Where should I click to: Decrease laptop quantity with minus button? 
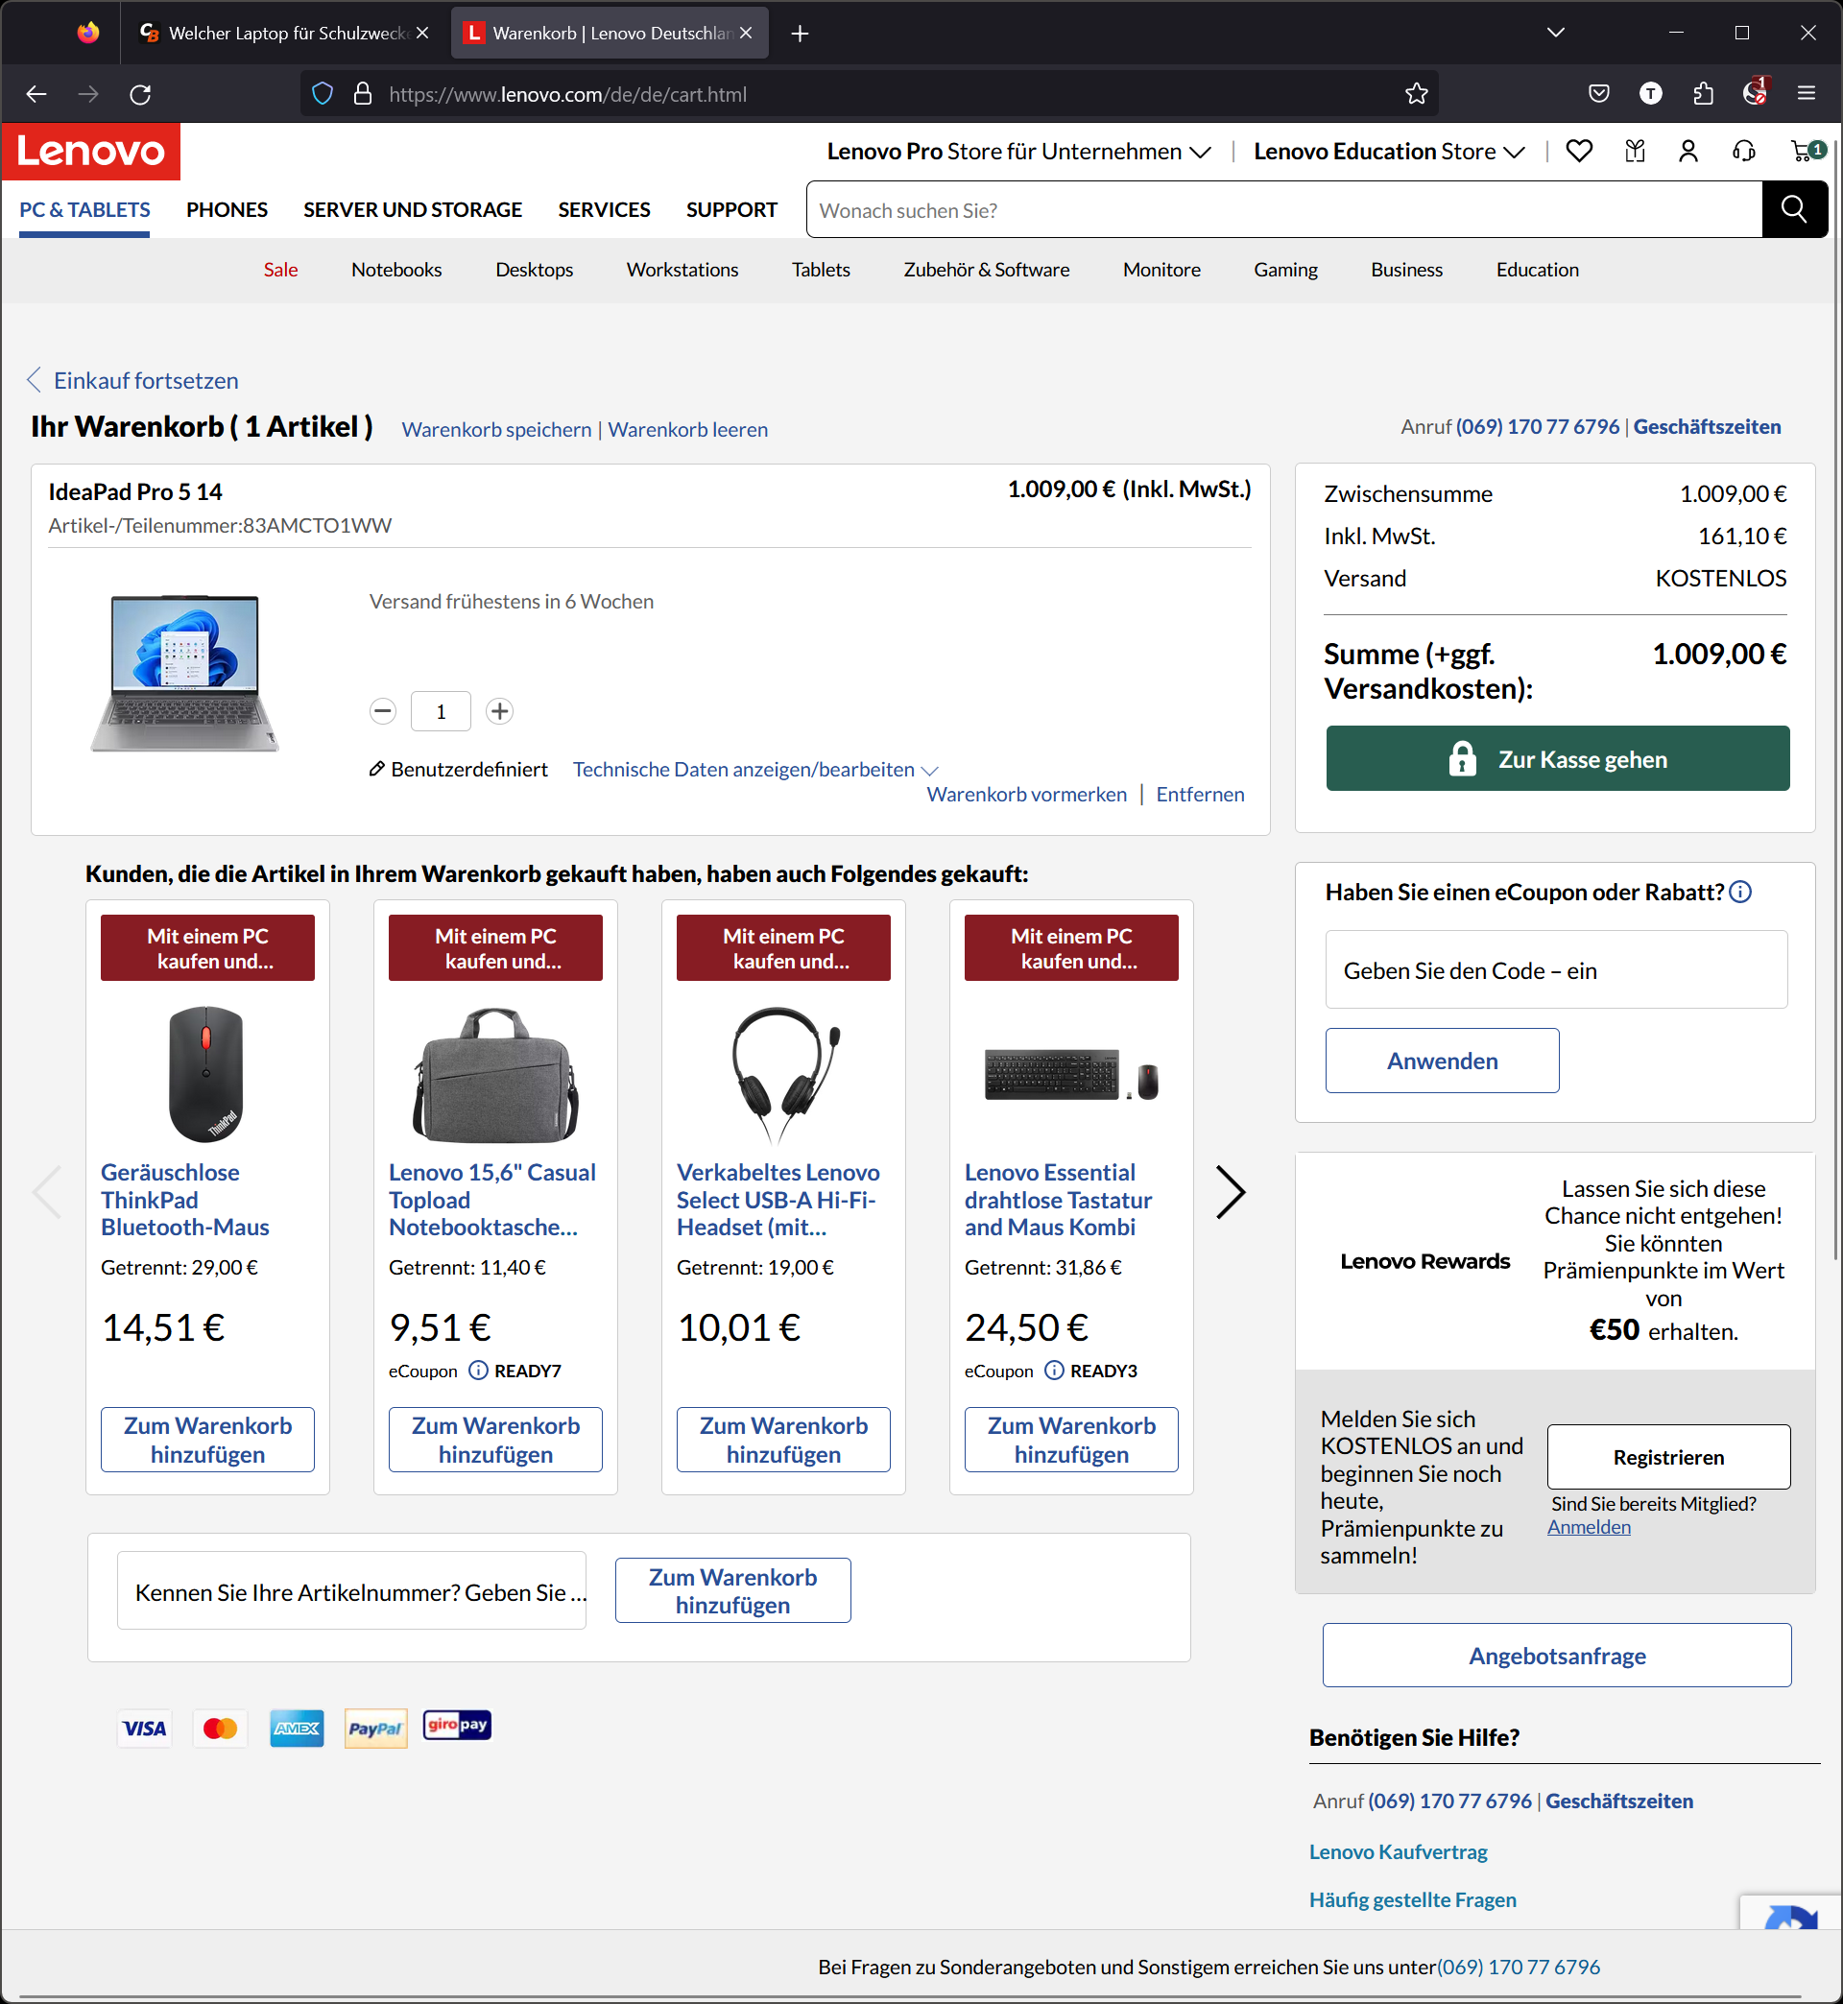[383, 711]
